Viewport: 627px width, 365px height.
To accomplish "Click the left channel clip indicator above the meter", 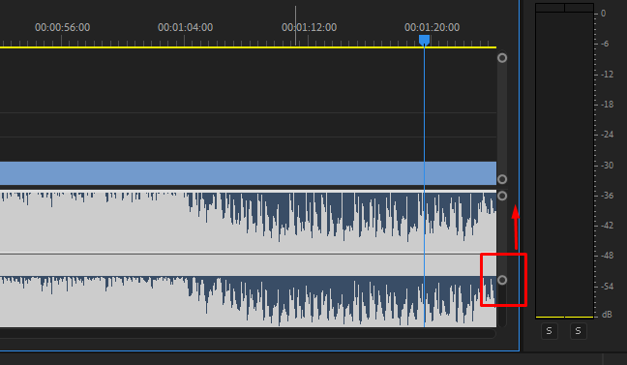I will pos(550,8).
